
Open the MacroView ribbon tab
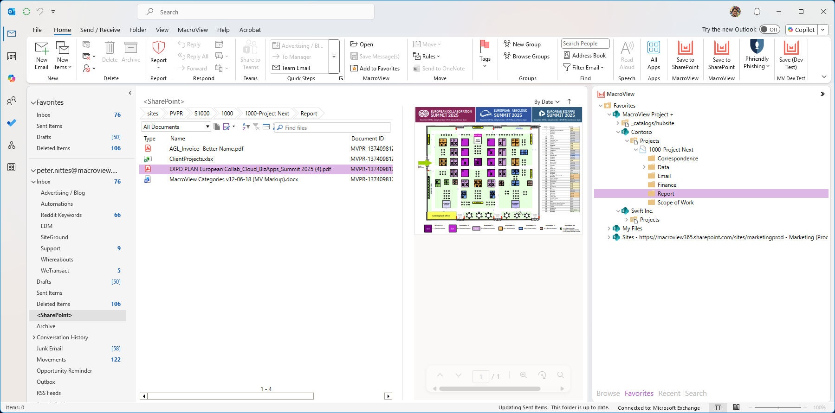193,30
